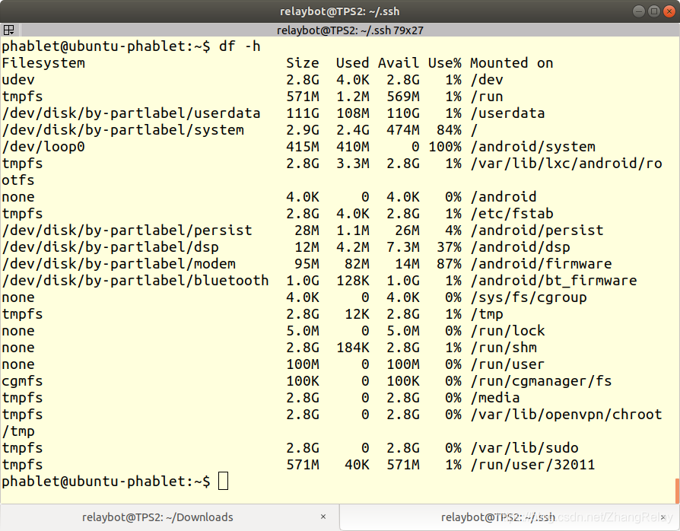Click the 'Mounted on' column header
The width and height of the screenshot is (680, 531).
click(x=512, y=63)
